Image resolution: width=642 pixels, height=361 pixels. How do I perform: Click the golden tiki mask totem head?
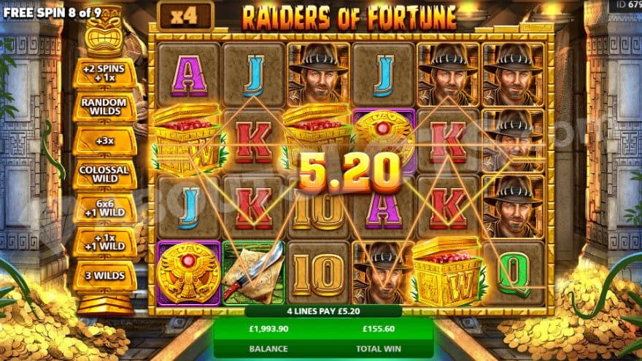click(x=104, y=32)
